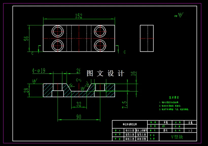This screenshot has width=208, height=146.
Task: Click the 4-ø19 hole callout
Action: (x=39, y=70)
